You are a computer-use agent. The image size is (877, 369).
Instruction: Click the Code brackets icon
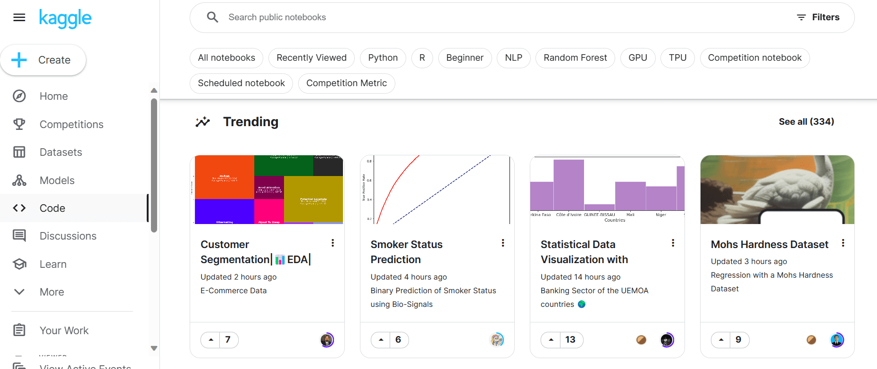[x=19, y=208]
